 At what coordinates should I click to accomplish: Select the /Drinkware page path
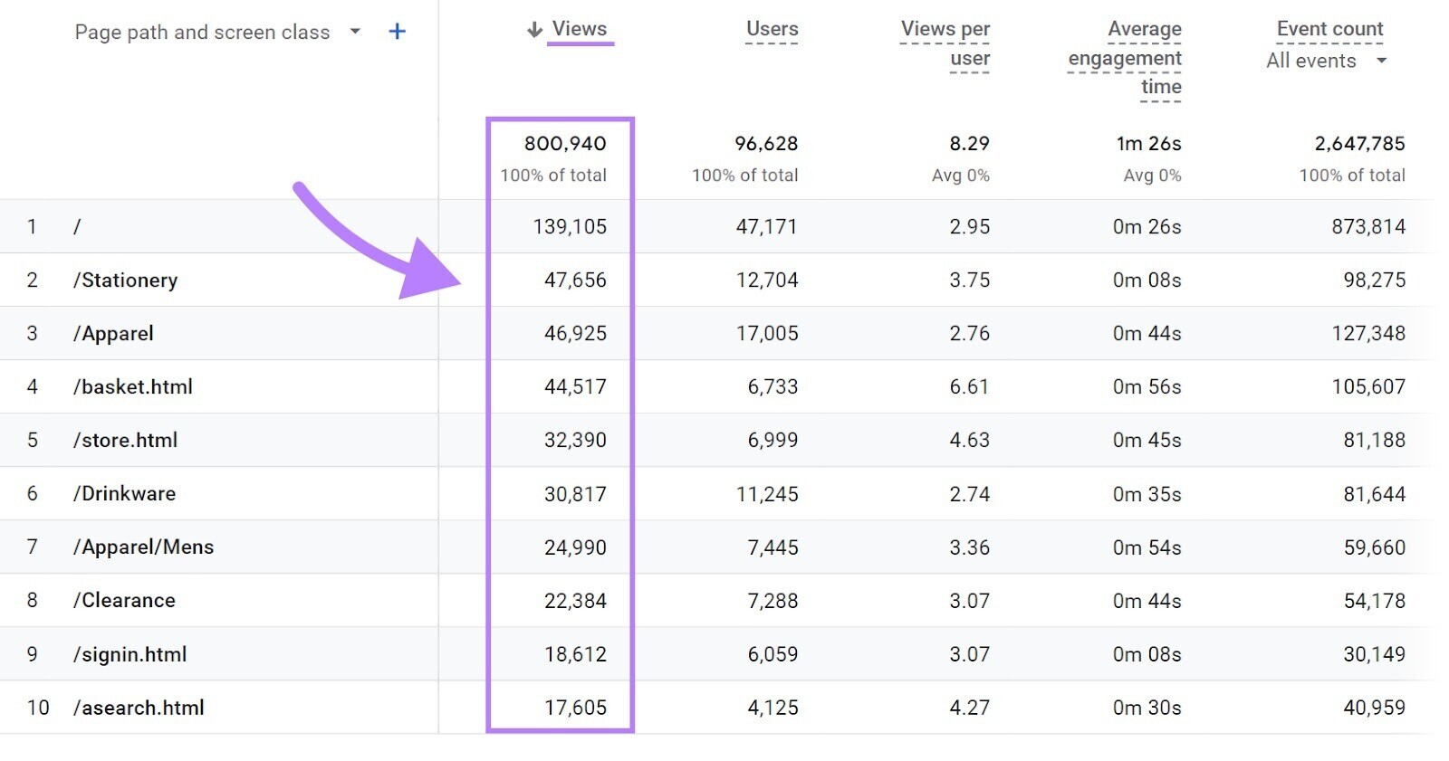coord(124,494)
